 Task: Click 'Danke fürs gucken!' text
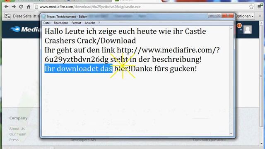point(164,69)
